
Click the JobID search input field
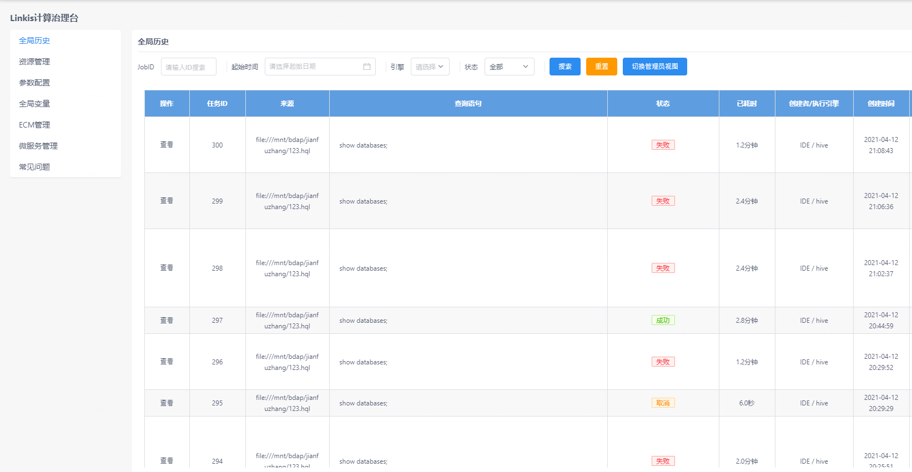coord(188,67)
